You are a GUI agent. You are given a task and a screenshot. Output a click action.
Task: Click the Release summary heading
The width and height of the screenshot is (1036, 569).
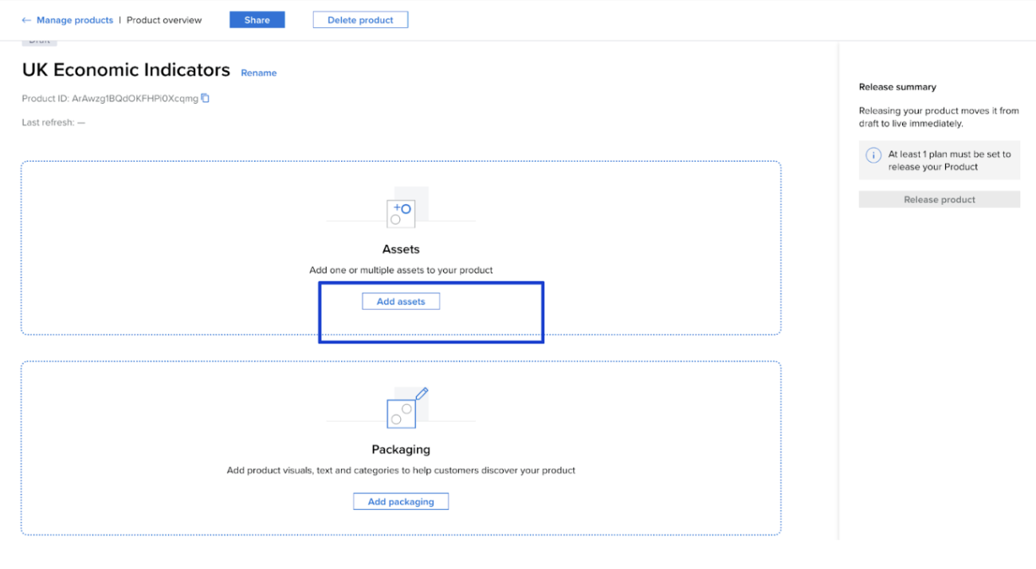pos(897,87)
